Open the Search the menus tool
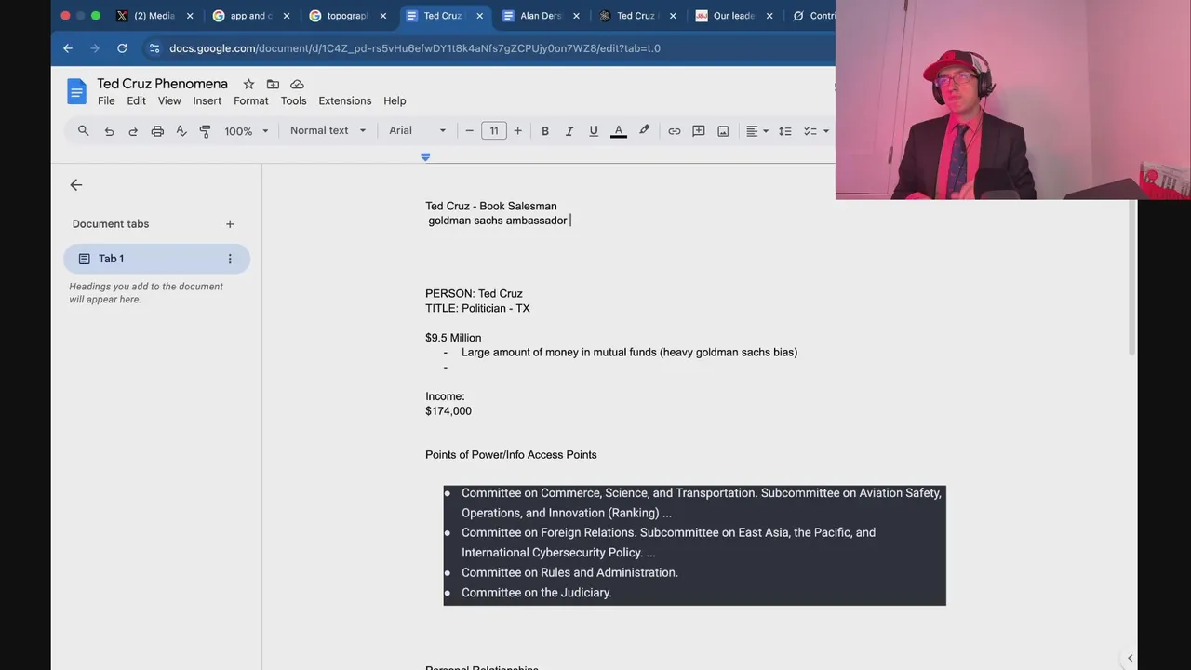 83,131
